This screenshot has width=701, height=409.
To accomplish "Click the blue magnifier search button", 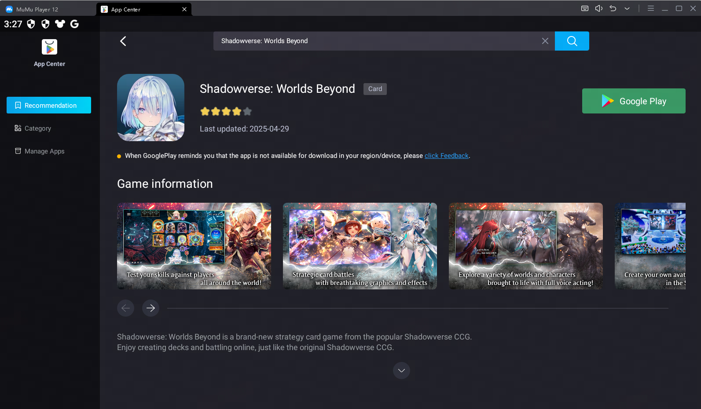I will click(x=572, y=41).
